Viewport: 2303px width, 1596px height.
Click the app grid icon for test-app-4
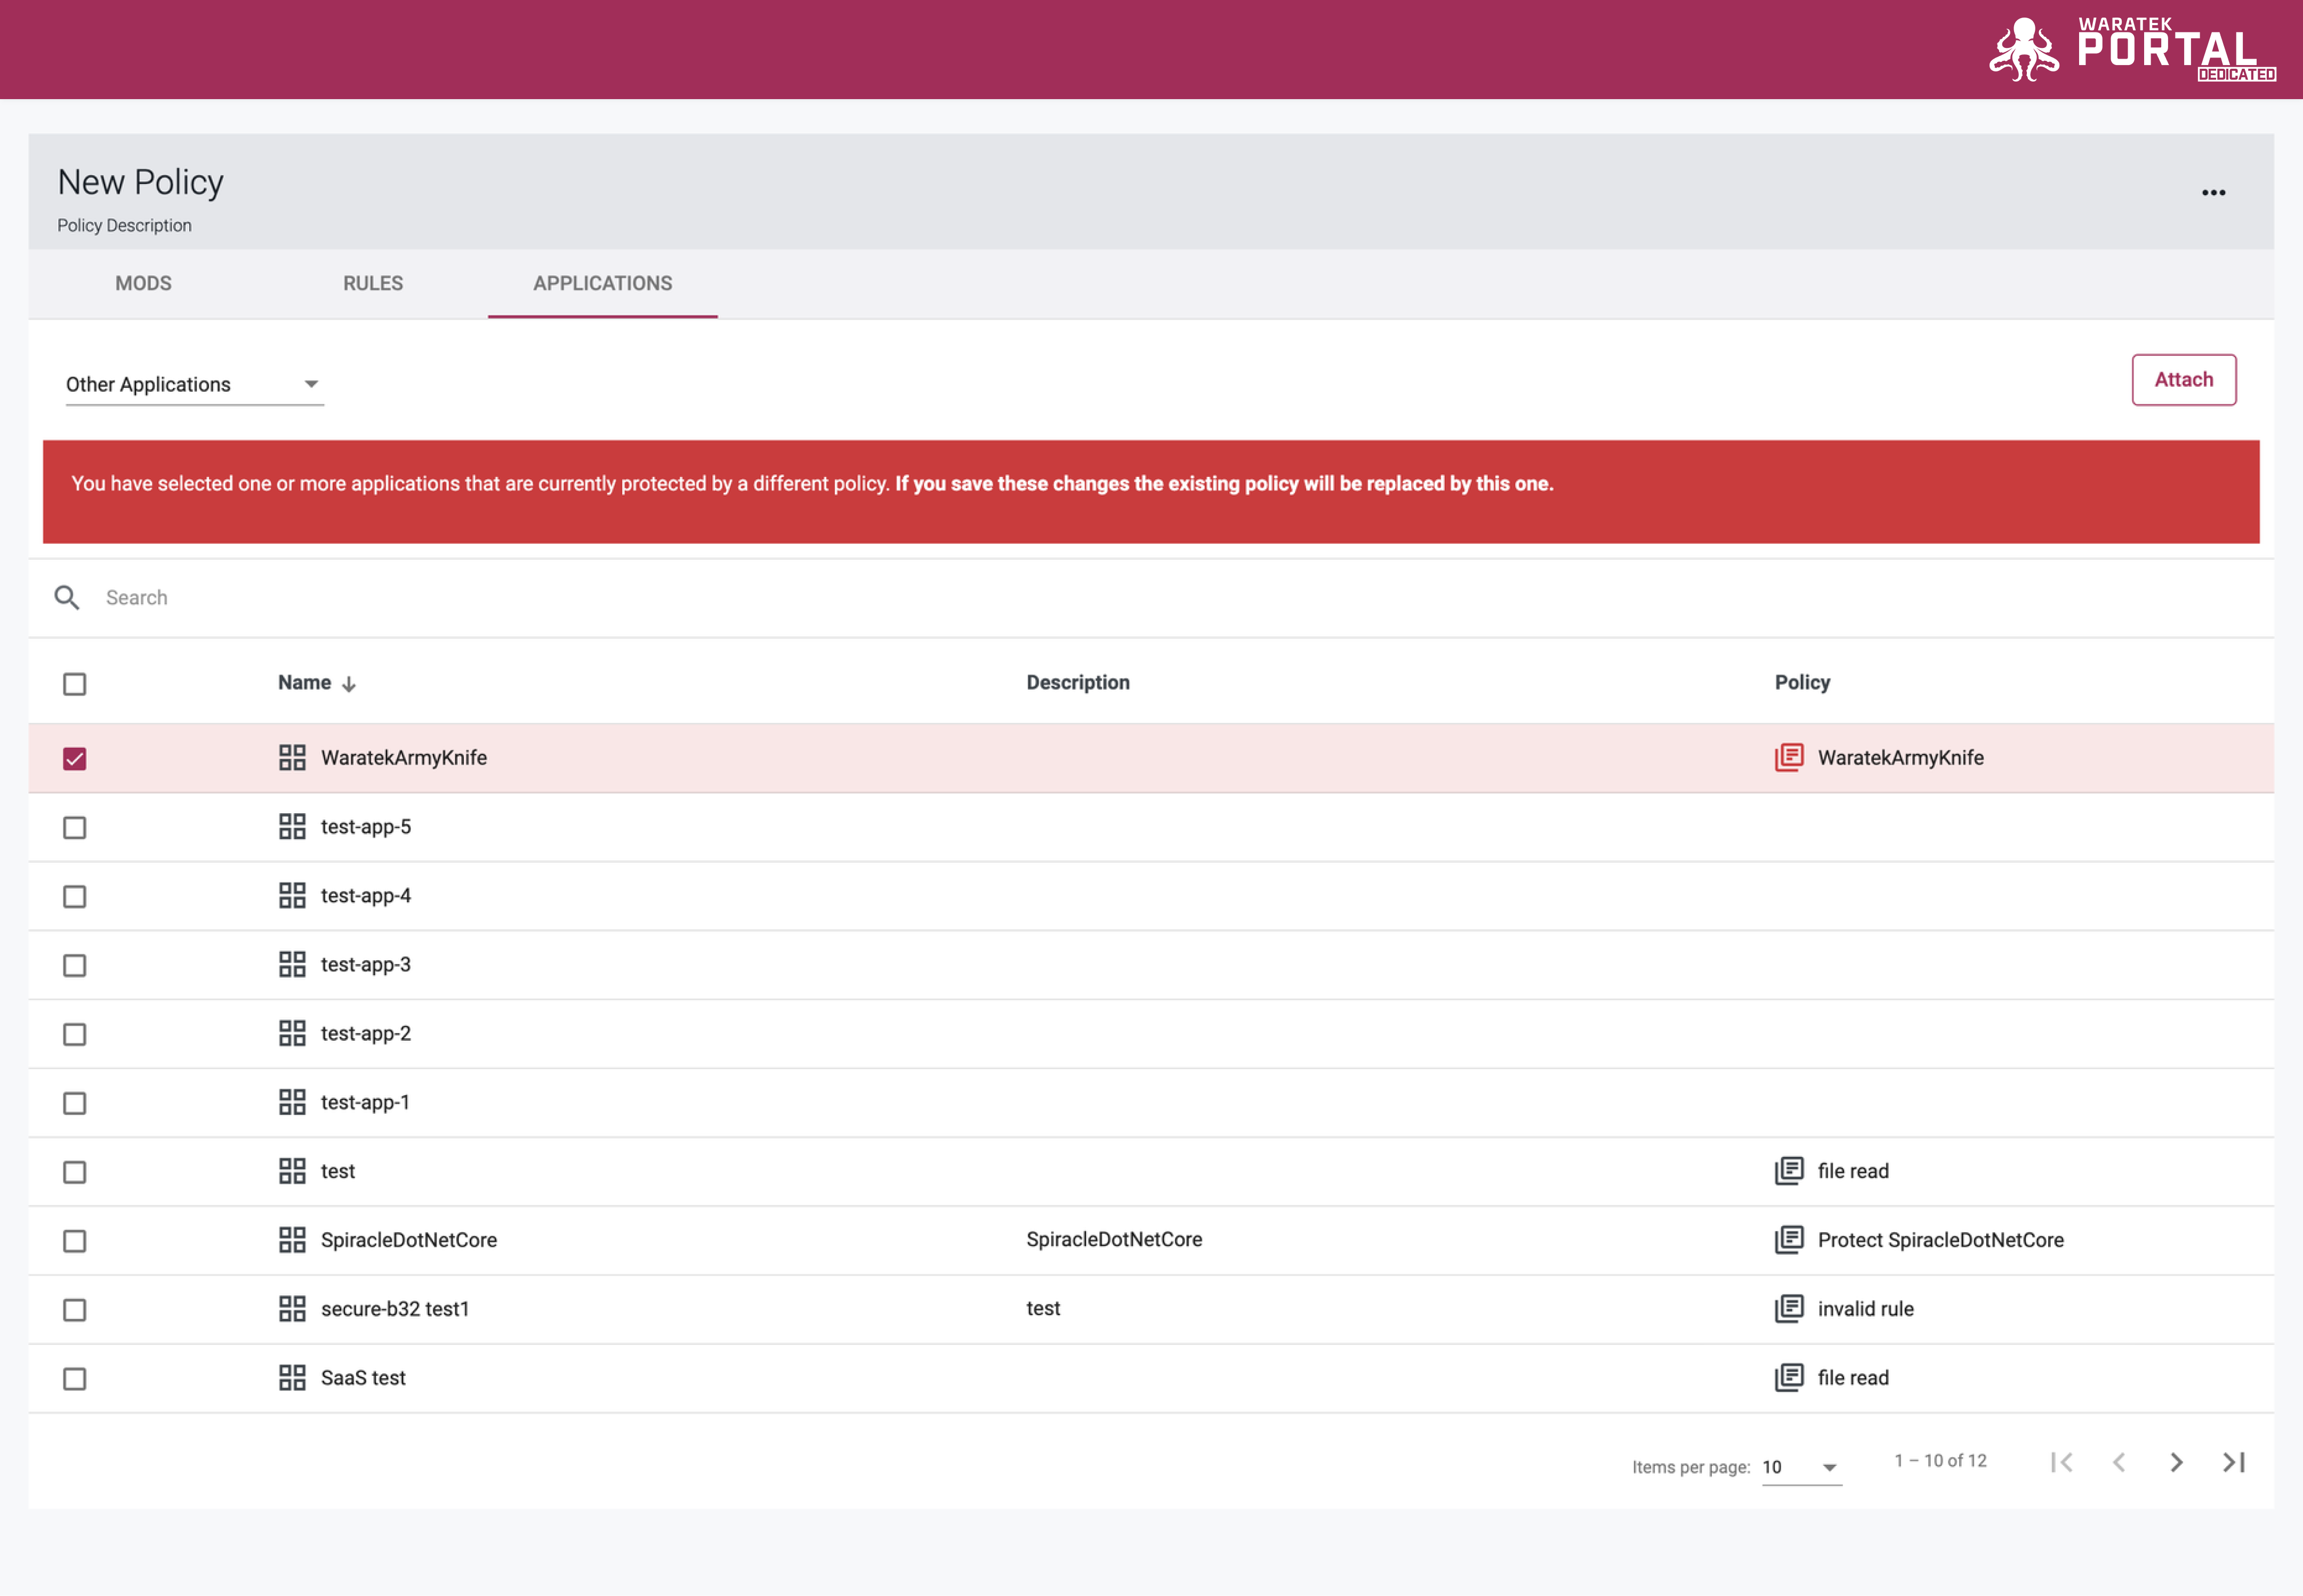point(292,896)
